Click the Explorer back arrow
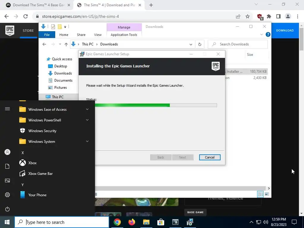The width and height of the screenshot is (304, 228). 44,44
